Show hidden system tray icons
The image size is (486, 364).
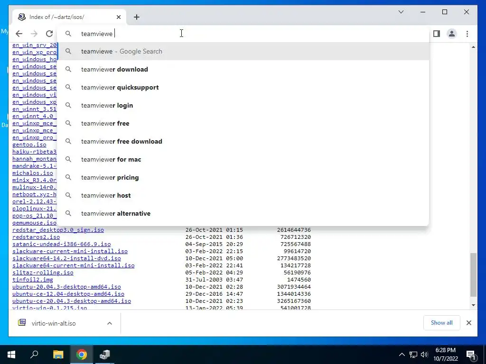(x=402, y=355)
